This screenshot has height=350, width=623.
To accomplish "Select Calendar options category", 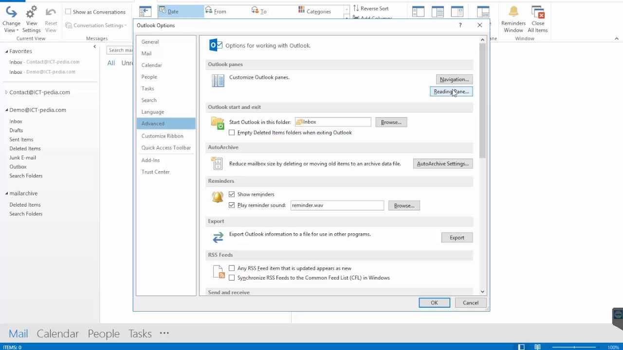I will point(166,65).
